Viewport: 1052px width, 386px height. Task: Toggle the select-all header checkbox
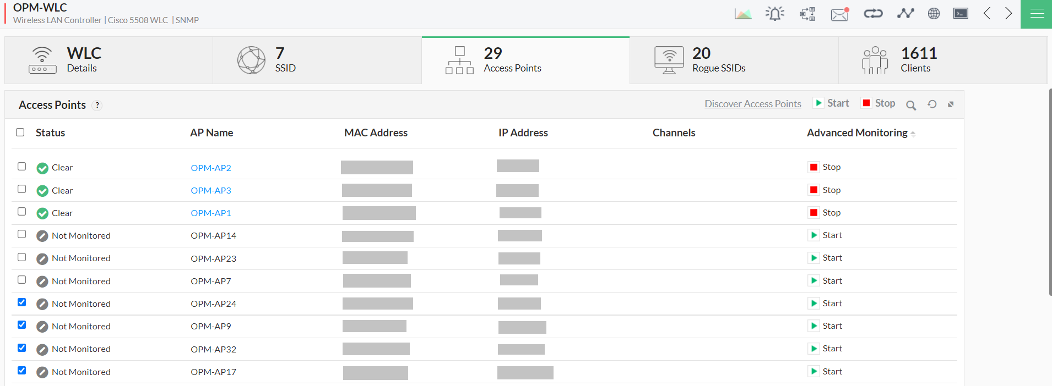click(x=20, y=133)
